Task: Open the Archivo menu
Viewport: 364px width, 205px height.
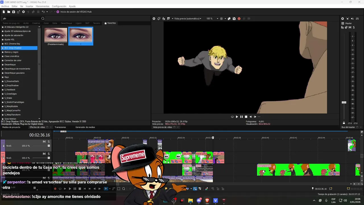Action: (5, 6)
